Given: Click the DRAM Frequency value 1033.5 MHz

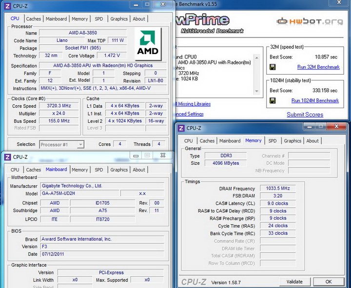Looking at the screenshot, I should [x=278, y=189].
